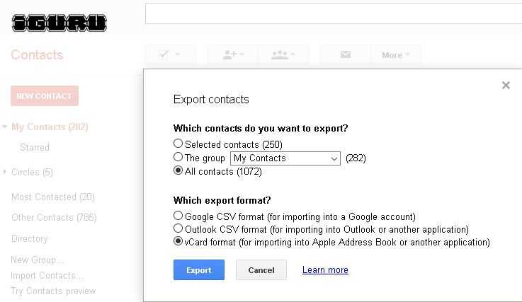Choose 'The group' radio option
This screenshot has height=302, width=522.
[x=178, y=156]
